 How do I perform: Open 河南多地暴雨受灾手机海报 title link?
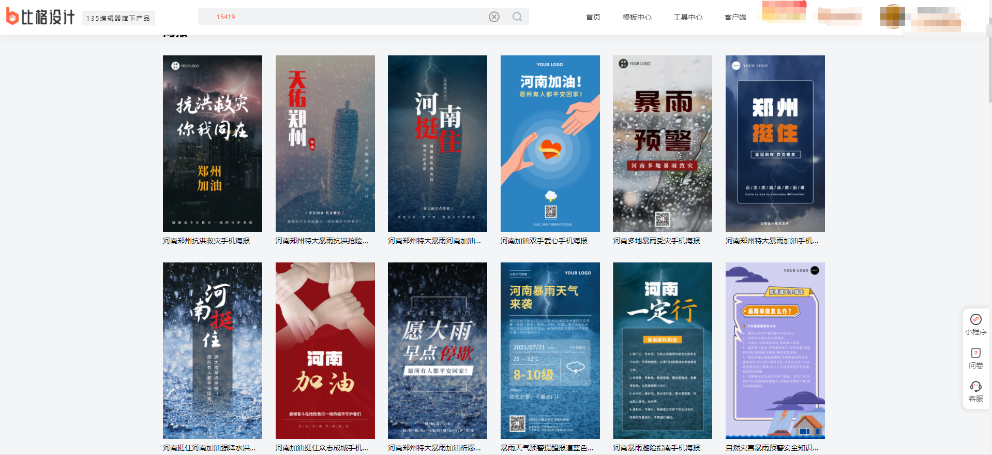(656, 241)
